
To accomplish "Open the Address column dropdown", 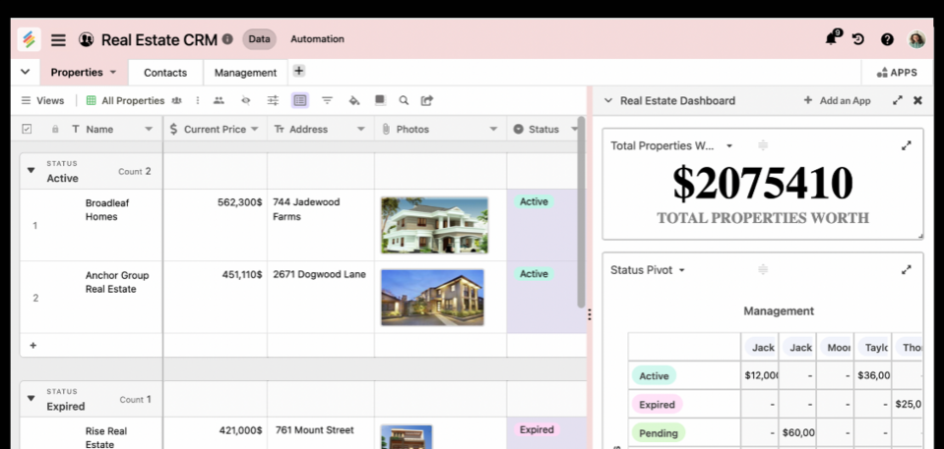I will point(360,130).
